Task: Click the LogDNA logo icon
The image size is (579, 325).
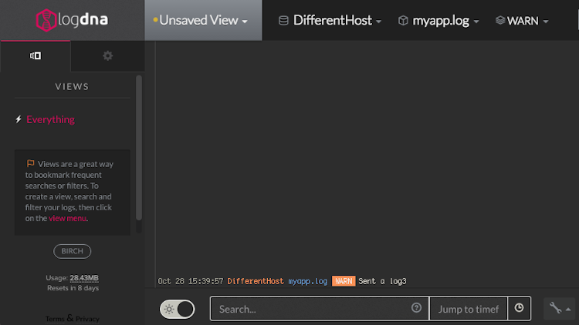Action: coord(46,20)
